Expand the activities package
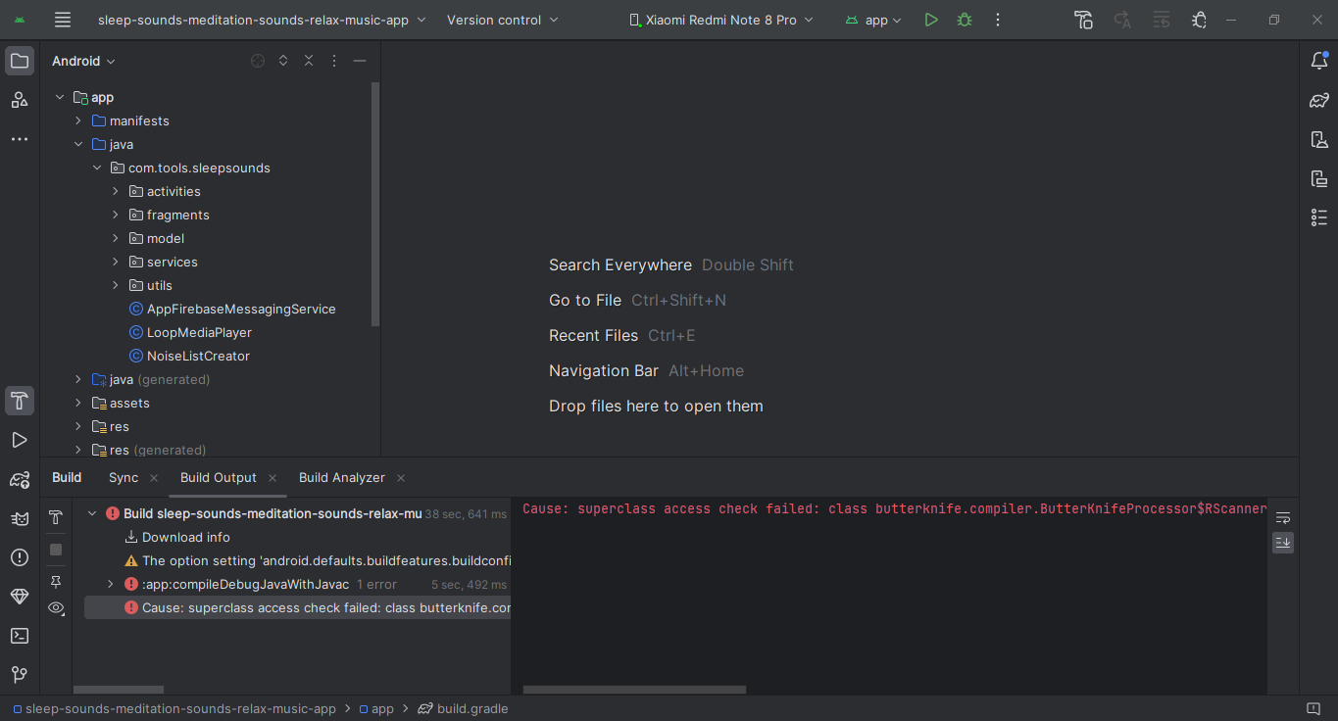This screenshot has width=1338, height=721. click(116, 191)
